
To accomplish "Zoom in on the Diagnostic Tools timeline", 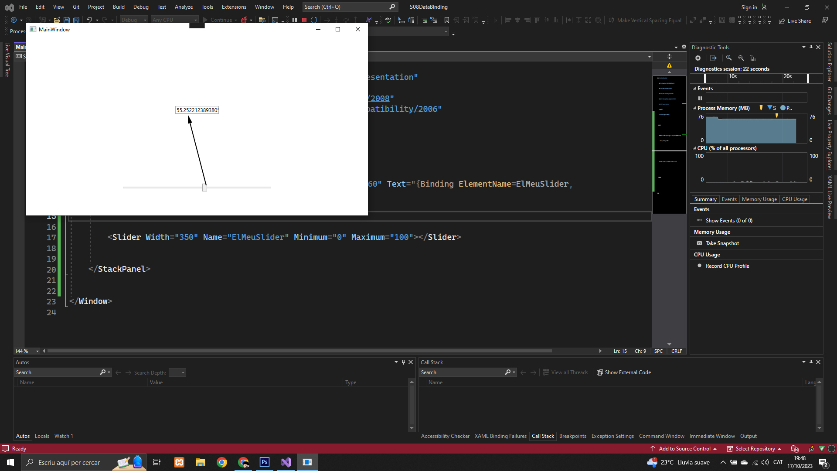I will (729, 58).
